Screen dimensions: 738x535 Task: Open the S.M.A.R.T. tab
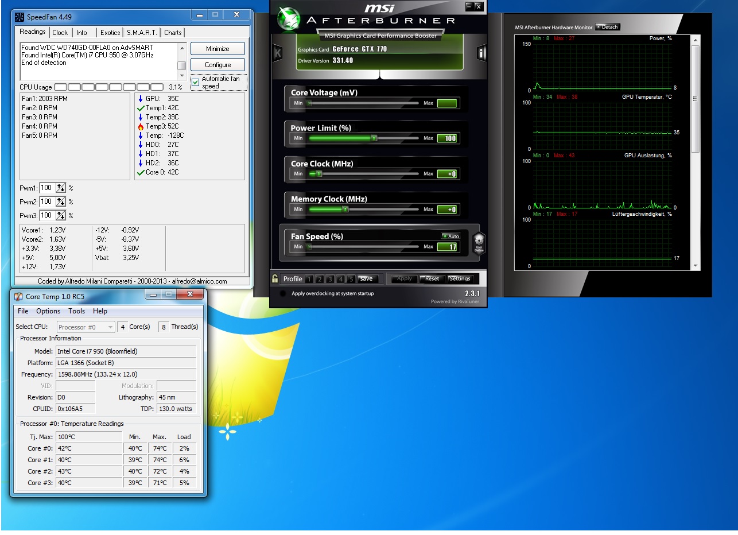click(x=142, y=33)
